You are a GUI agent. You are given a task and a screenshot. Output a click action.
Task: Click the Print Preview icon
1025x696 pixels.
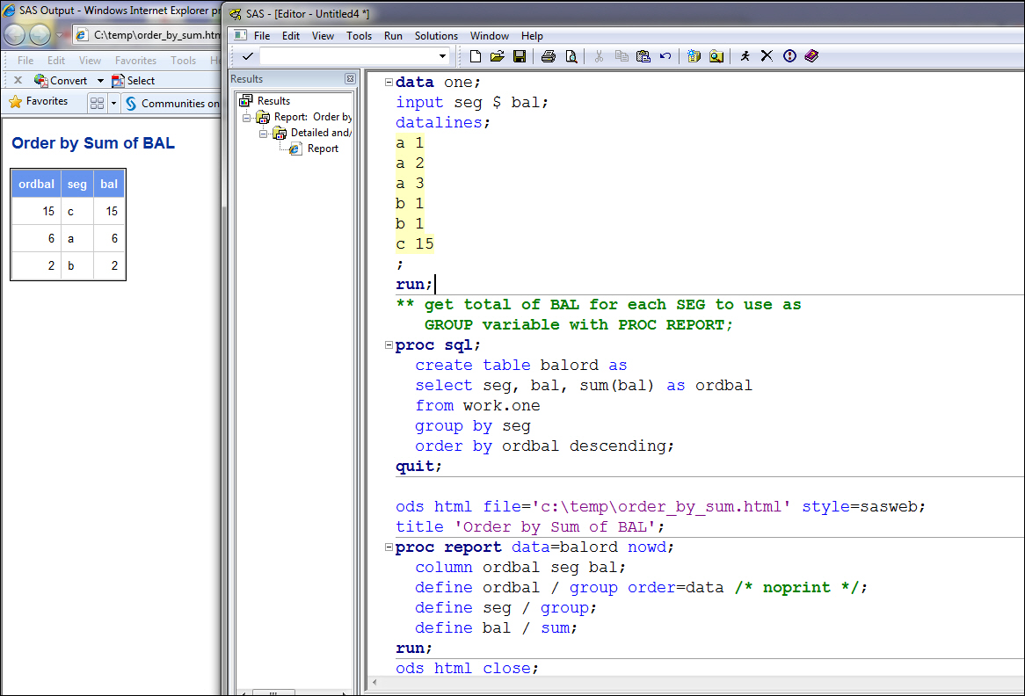pos(571,56)
